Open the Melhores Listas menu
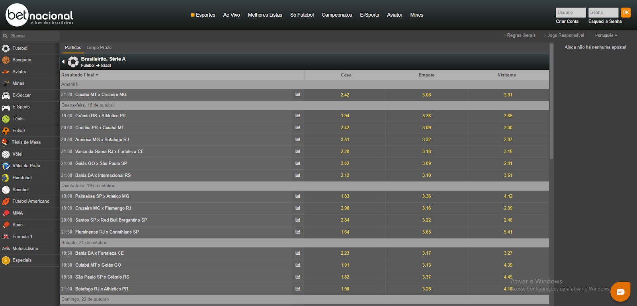The height and width of the screenshot is (306, 637). 265,15
